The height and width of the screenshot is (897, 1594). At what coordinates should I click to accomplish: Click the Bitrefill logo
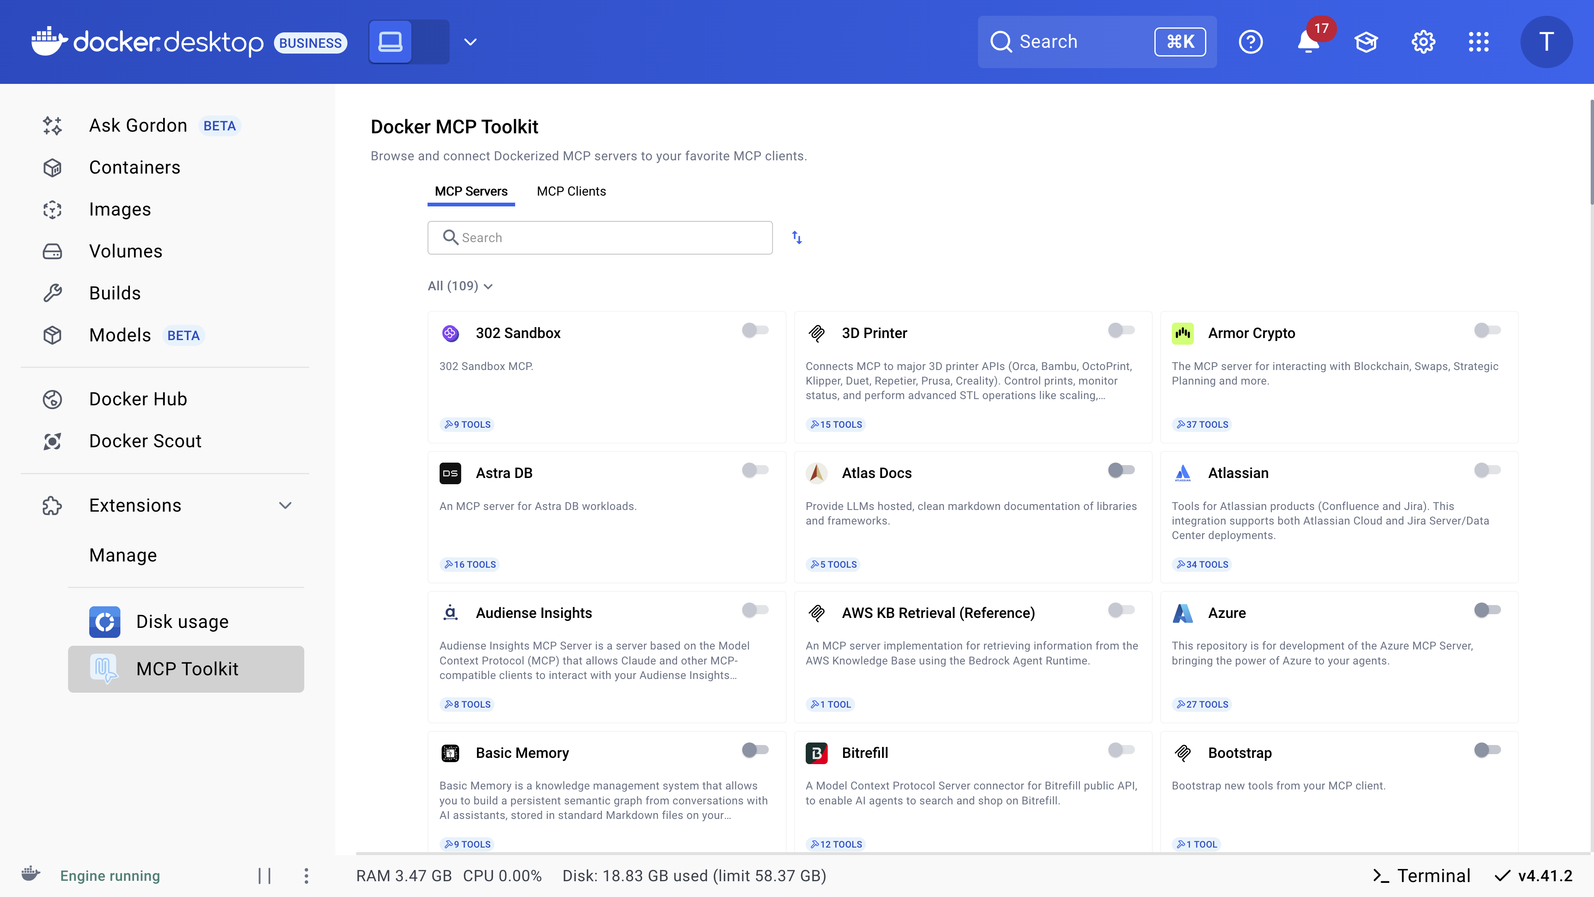[x=817, y=753]
